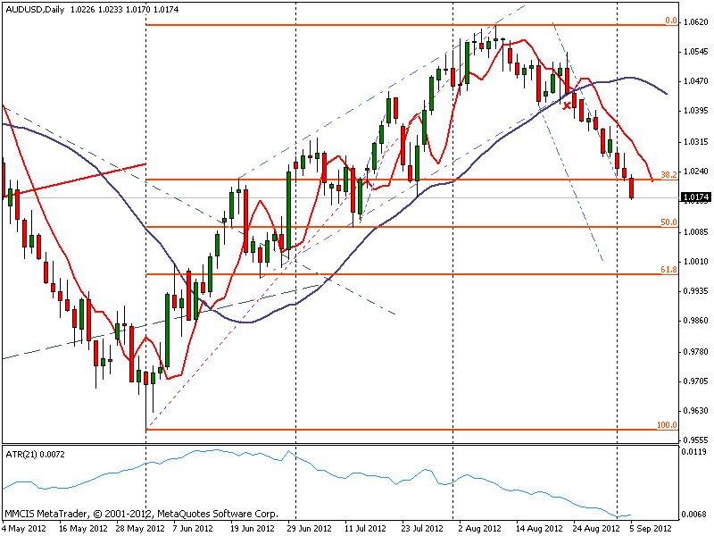This screenshot has height=536, width=714.
Task: Click the 4 May 2012 date label
Action: click(x=25, y=529)
